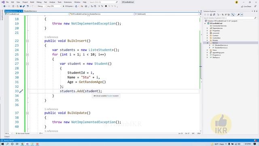The image size is (259, 146).
Task: Click the Visual Studio taskbar icon
Action: pos(28,144)
